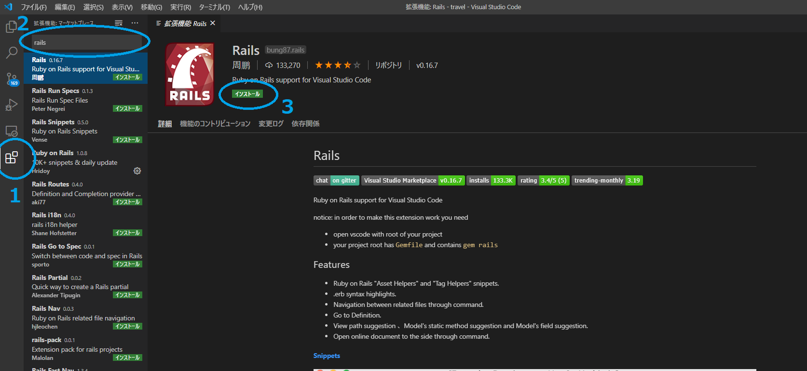Screen dimensions: 807x371
Task: Select Rails Go to Spec title in list
Action: pos(56,246)
